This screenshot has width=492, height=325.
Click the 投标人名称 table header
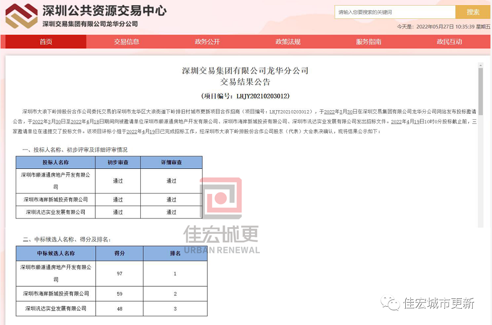point(56,162)
